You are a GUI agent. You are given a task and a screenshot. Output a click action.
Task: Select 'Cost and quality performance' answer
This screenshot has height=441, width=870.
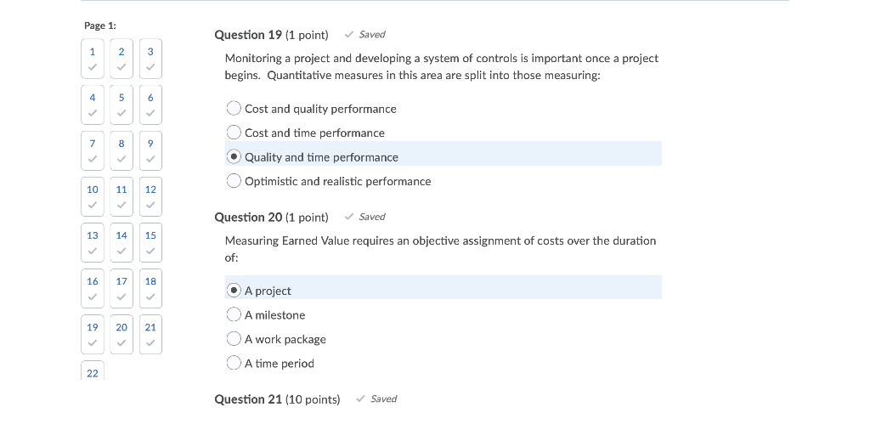pos(234,109)
